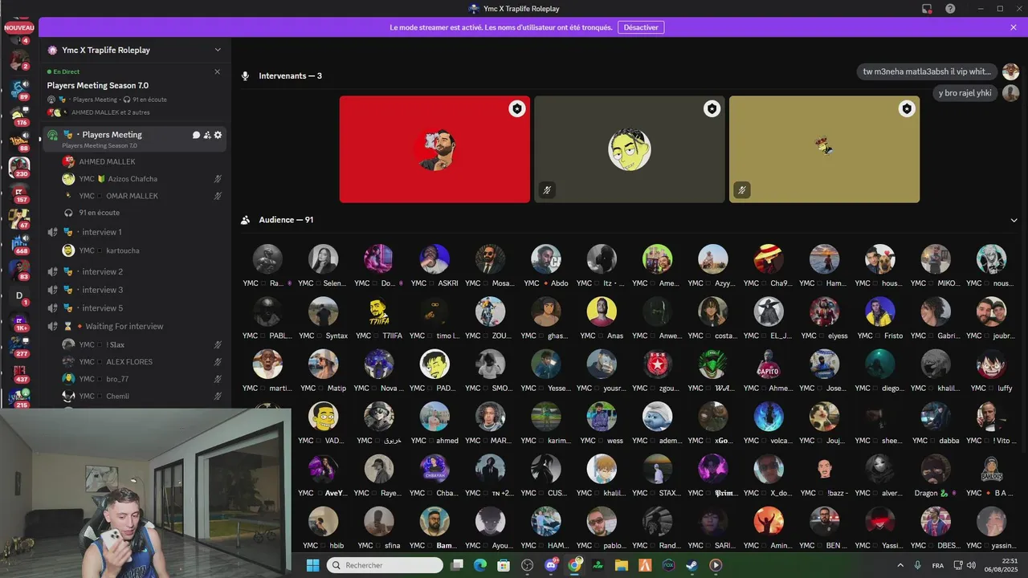Click audience member ASKRI's avatar
Image resolution: width=1028 pixels, height=578 pixels.
point(434,259)
